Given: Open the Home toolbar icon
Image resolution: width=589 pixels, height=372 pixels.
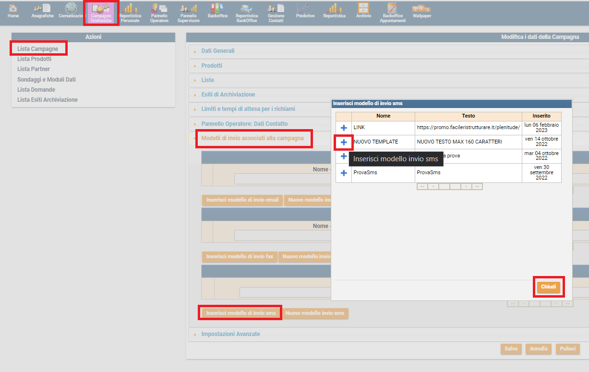Looking at the screenshot, I should [x=13, y=12].
